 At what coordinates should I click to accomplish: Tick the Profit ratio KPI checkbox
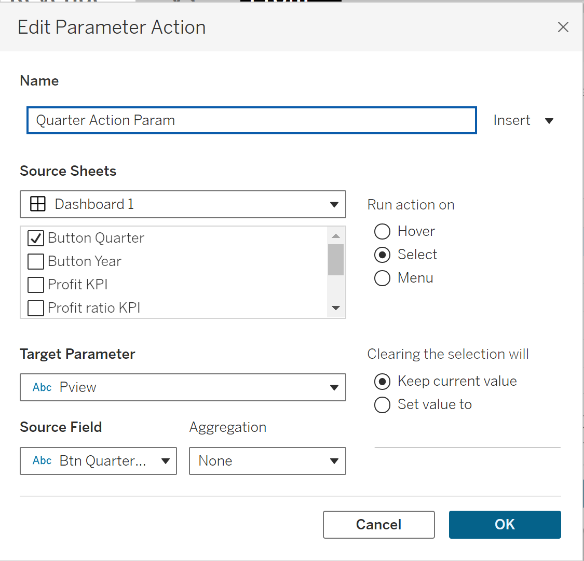pyautogui.click(x=36, y=308)
